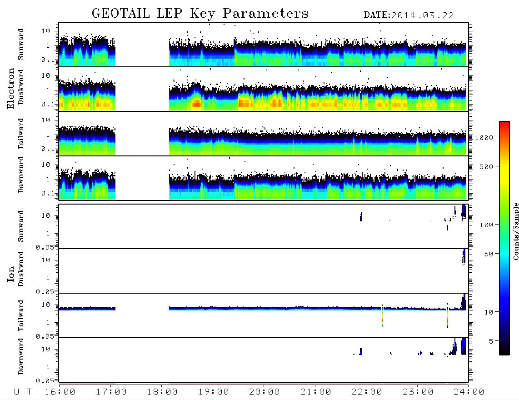Click the 10 colorbar tick label
The height and width of the screenshot is (400, 519).
[x=489, y=312]
